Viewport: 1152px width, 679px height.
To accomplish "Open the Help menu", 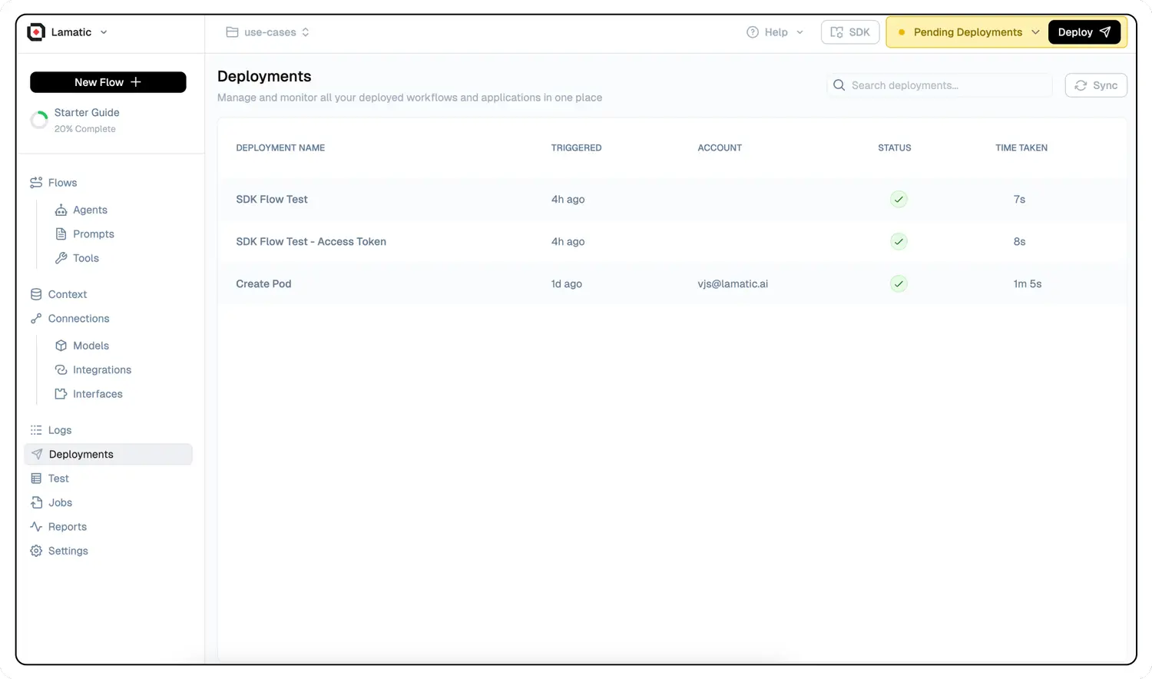I will point(775,32).
